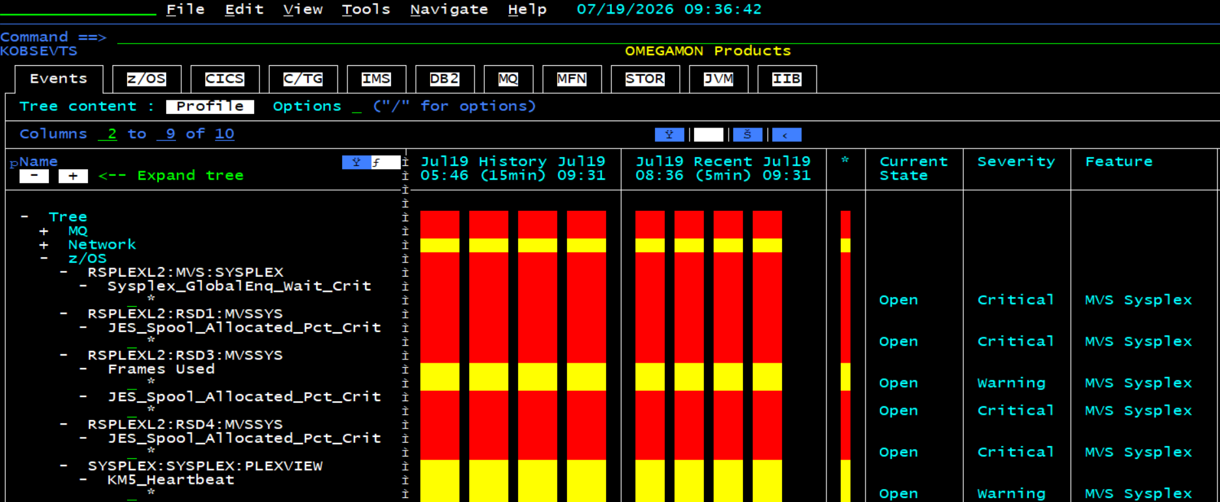This screenshot has height=502, width=1220.
Task: Click the Warning severity for Frames Used
Action: 1011,383
